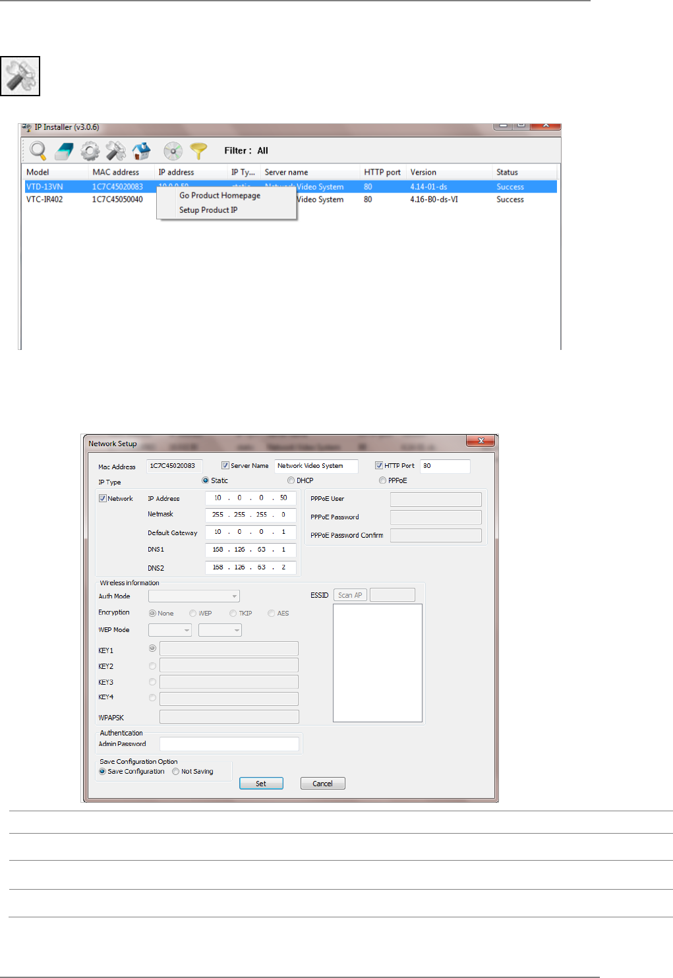Open the Auth Mode dropdown
Image resolution: width=673 pixels, height=978 pixels.
tap(194, 596)
